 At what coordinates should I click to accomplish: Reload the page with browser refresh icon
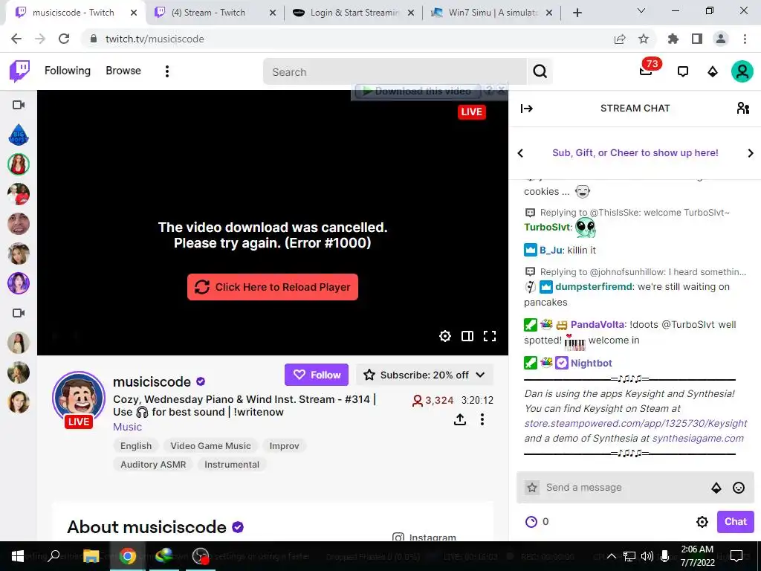coord(64,39)
